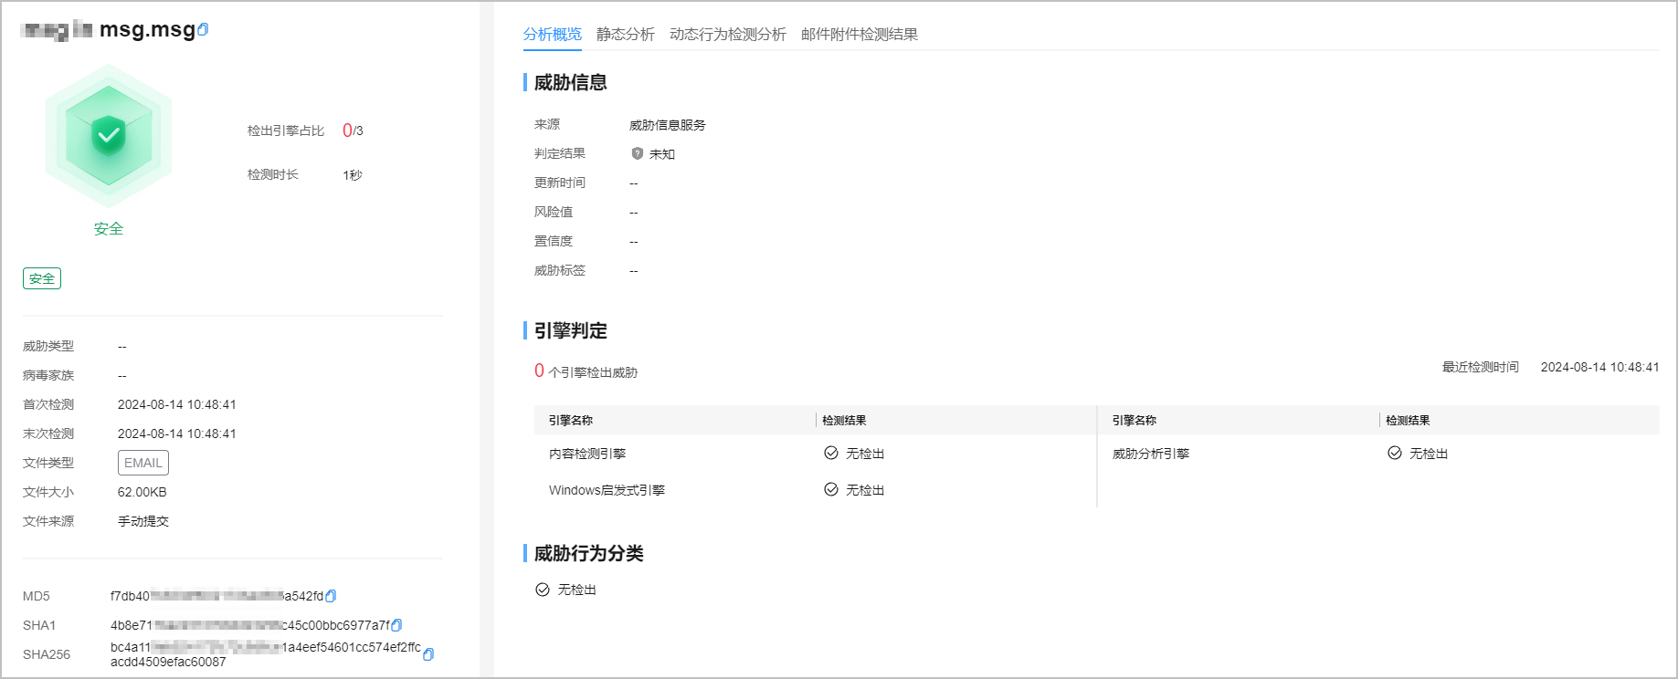
Task: Click the 未知 verdict text
Action: pos(662,154)
